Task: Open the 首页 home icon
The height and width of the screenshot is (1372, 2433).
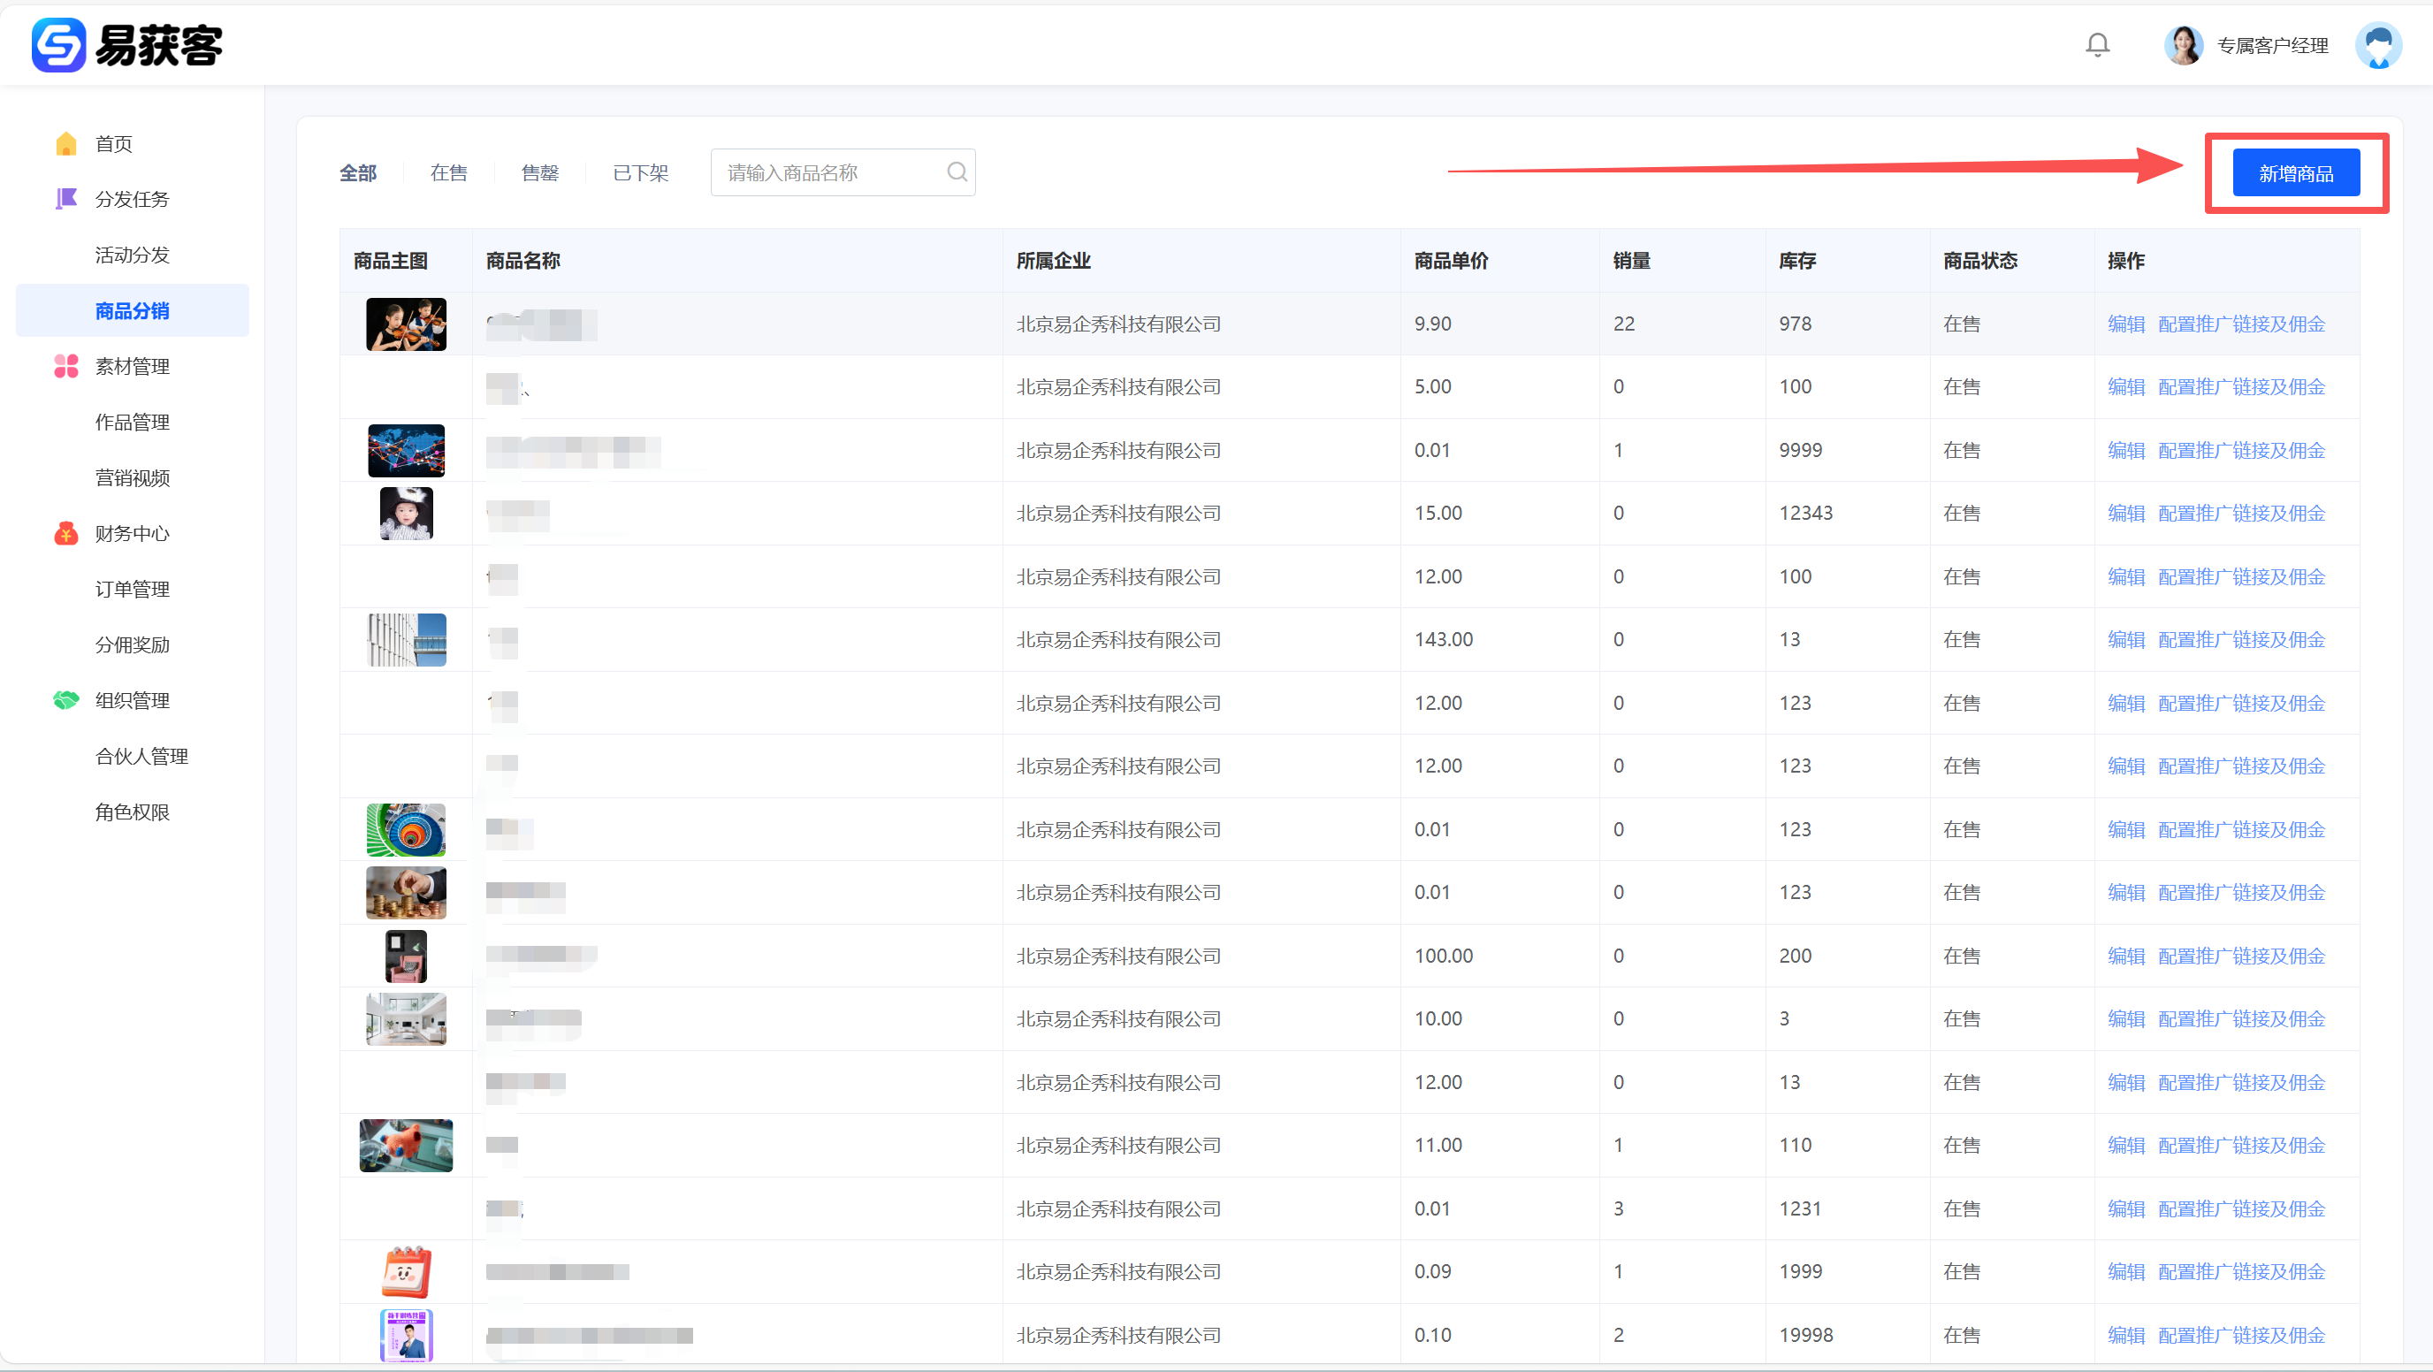Action: (66, 143)
